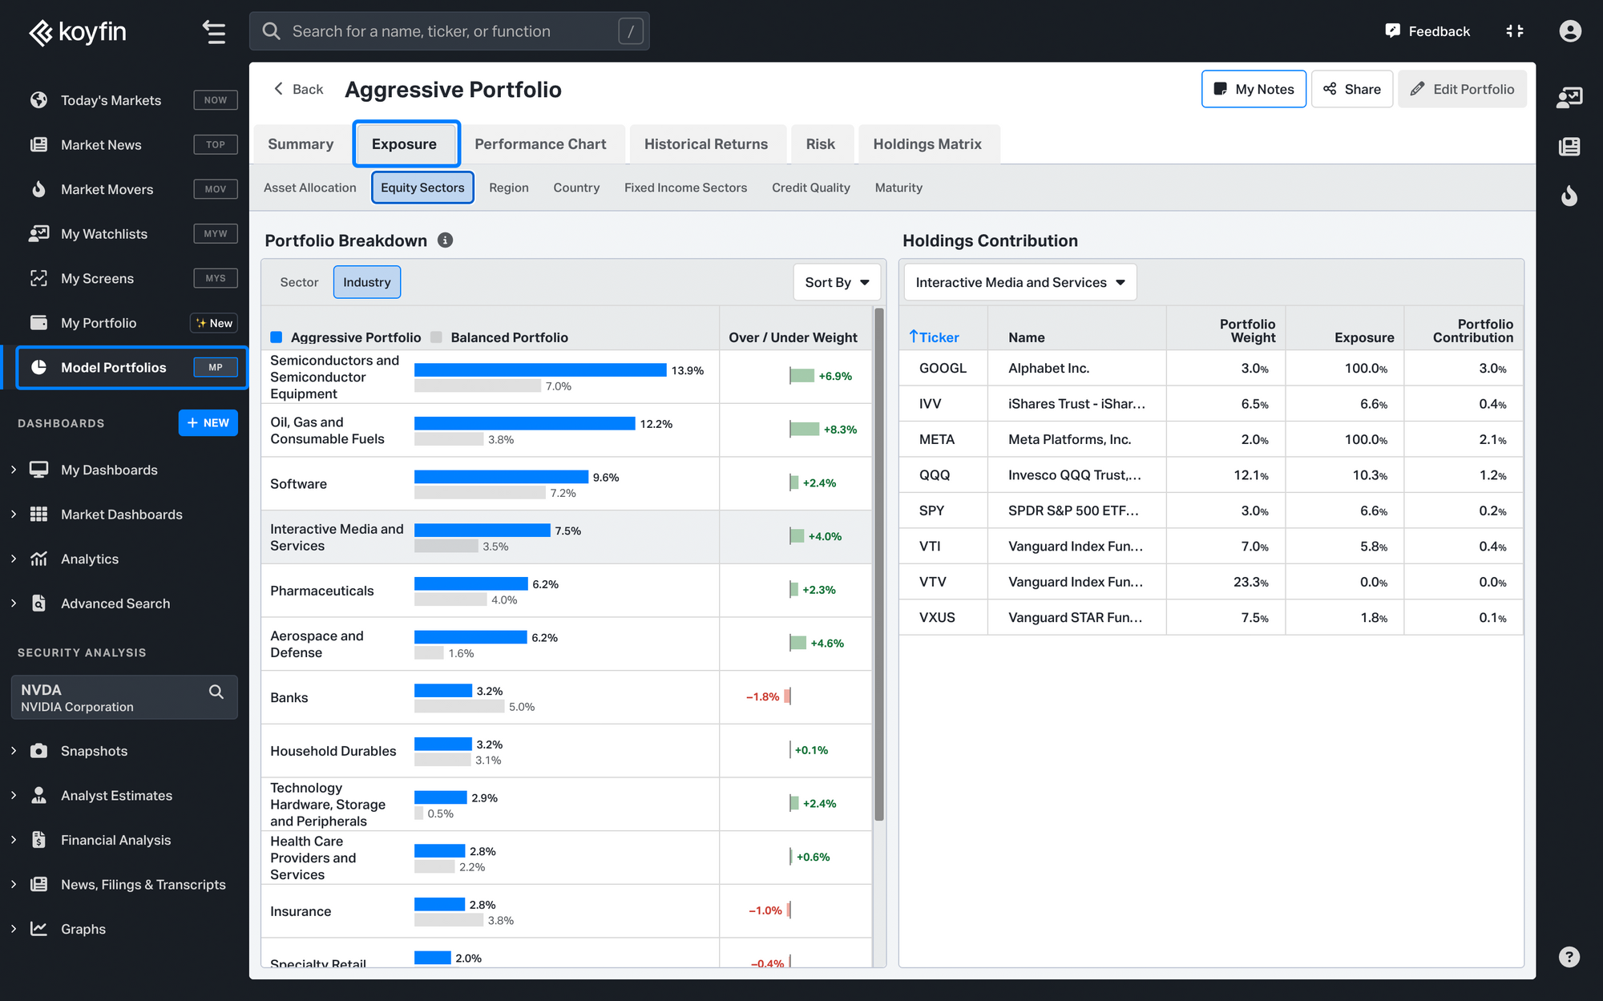Click the NVDA security search magnifier icon
The width and height of the screenshot is (1603, 1001).
click(x=216, y=692)
